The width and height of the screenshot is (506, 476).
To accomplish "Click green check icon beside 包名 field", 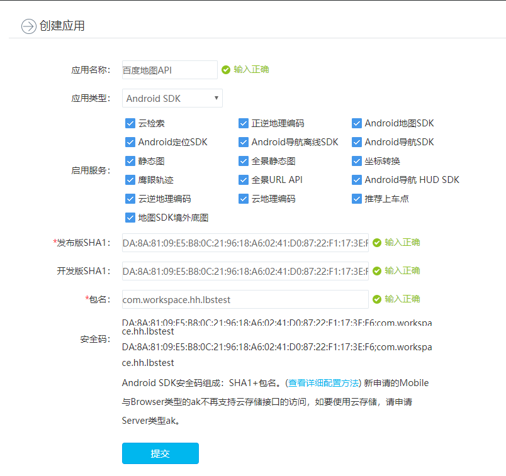I will pos(377,299).
